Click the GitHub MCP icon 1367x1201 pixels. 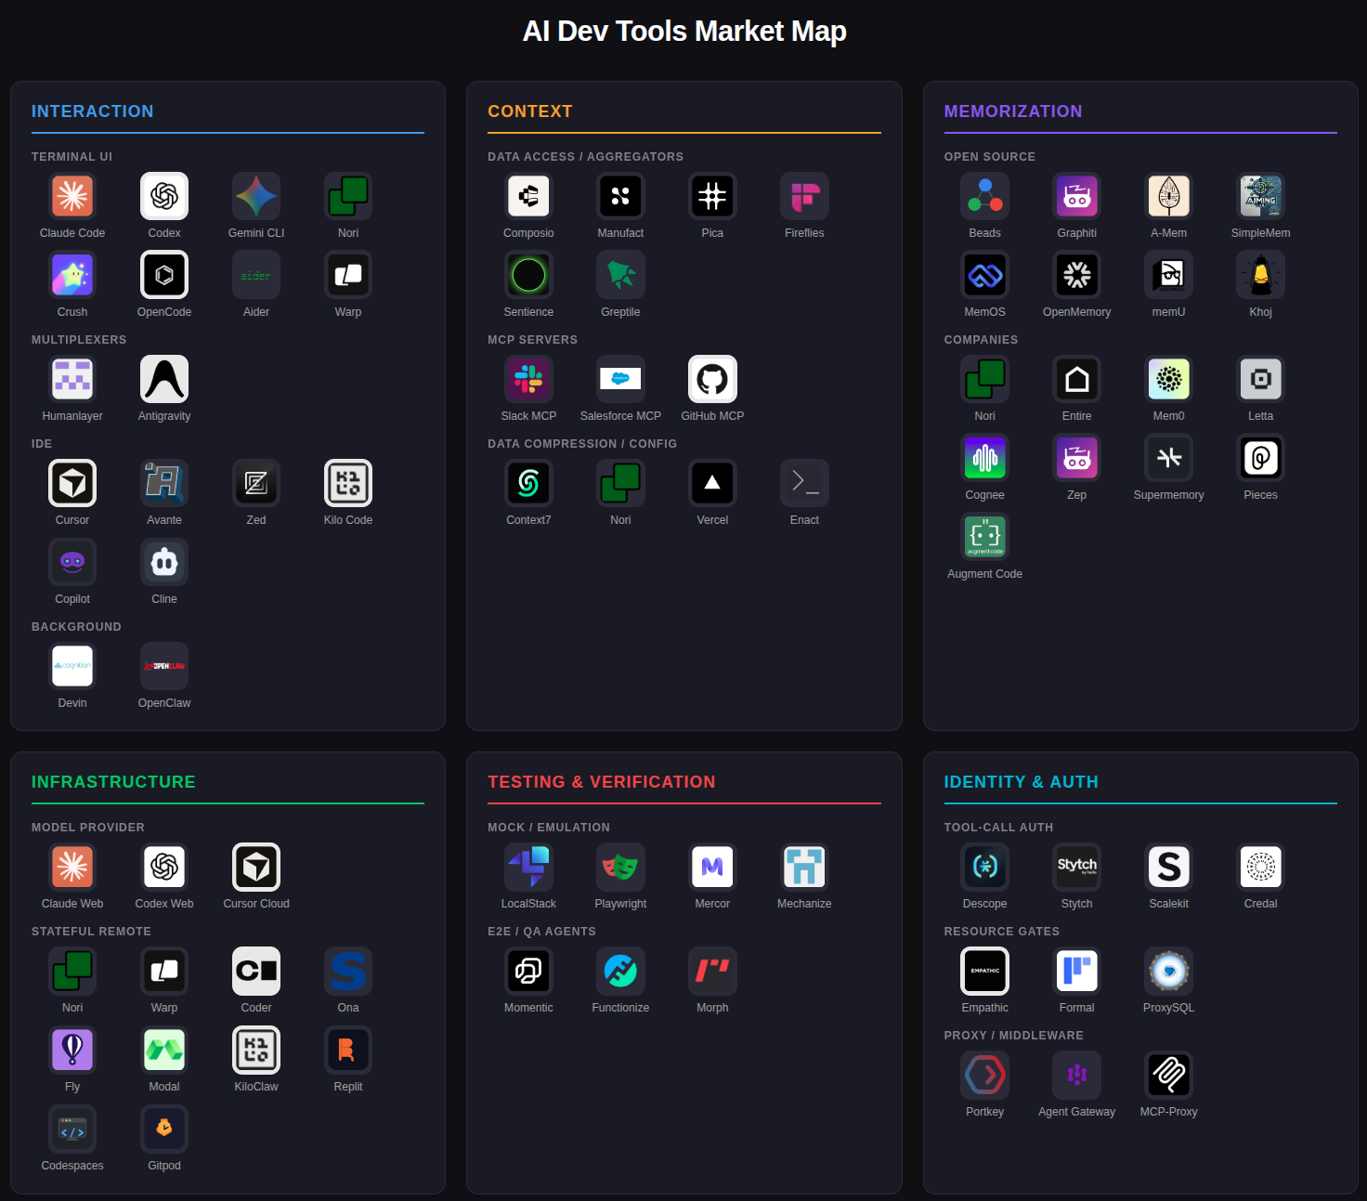click(x=712, y=379)
